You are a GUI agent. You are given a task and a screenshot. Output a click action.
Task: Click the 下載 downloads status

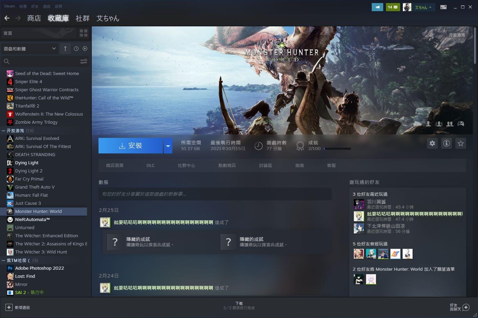[x=239, y=305]
